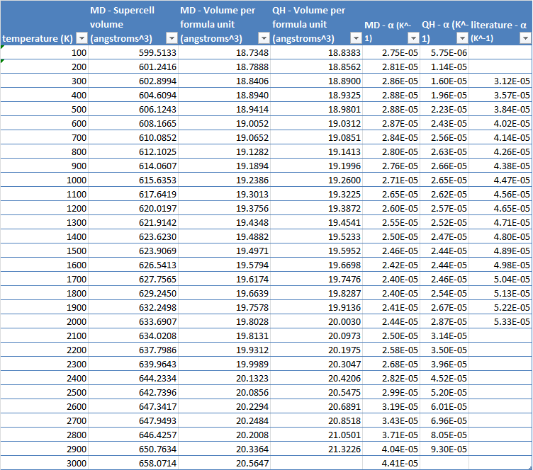Select supercell volume cell 658.0714
The width and height of the screenshot is (533, 470).
(133, 463)
